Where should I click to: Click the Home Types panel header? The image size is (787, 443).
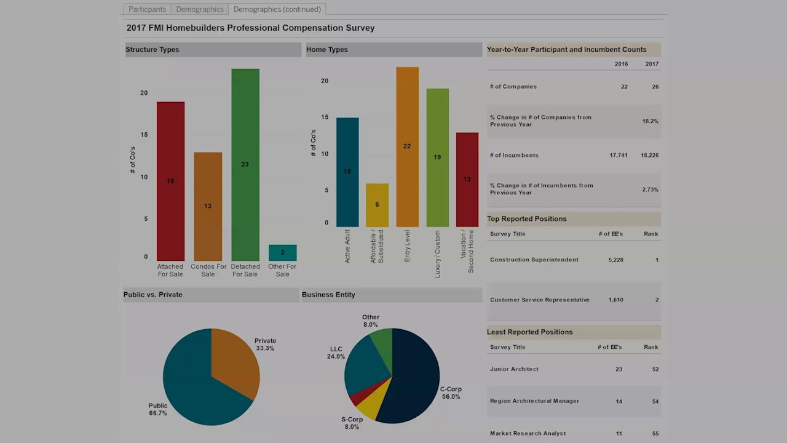(394, 49)
